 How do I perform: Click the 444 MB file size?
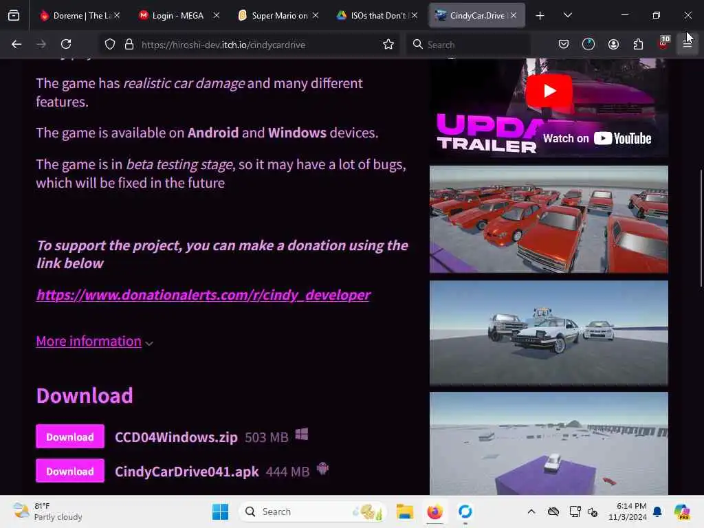point(287,472)
